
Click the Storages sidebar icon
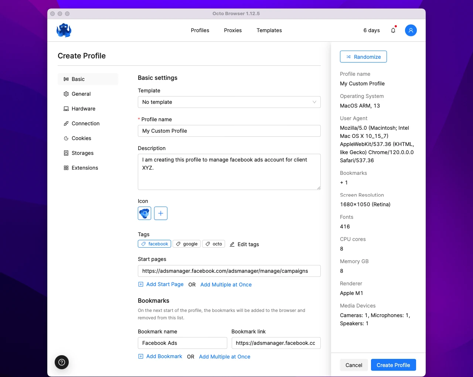66,153
